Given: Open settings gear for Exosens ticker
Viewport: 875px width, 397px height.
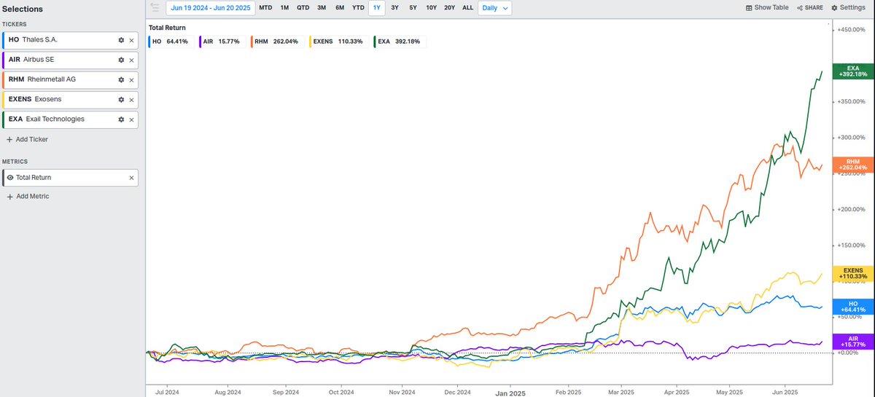Looking at the screenshot, I should [122, 99].
